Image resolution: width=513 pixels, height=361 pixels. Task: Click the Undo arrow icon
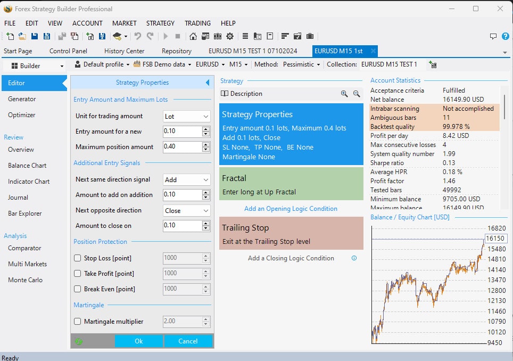138,36
